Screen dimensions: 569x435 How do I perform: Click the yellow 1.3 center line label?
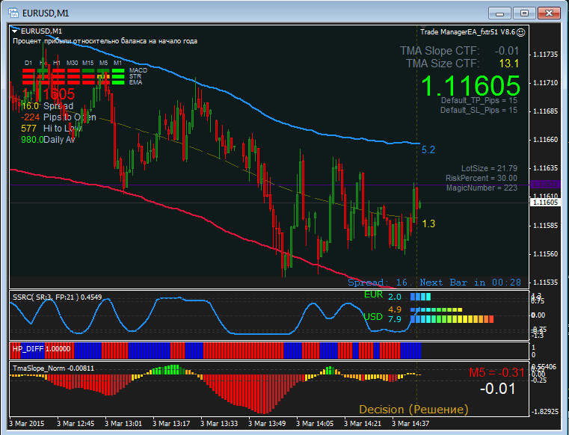(428, 223)
